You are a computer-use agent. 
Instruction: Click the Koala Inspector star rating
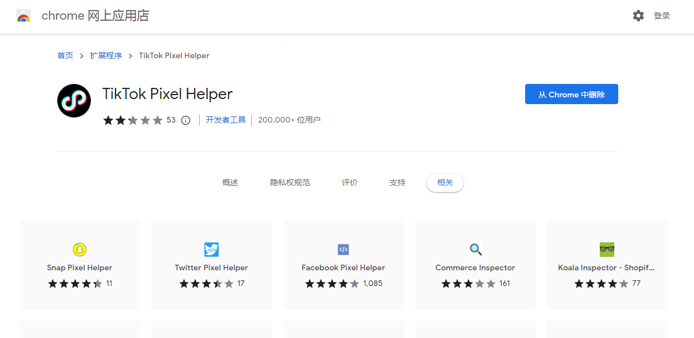(601, 284)
